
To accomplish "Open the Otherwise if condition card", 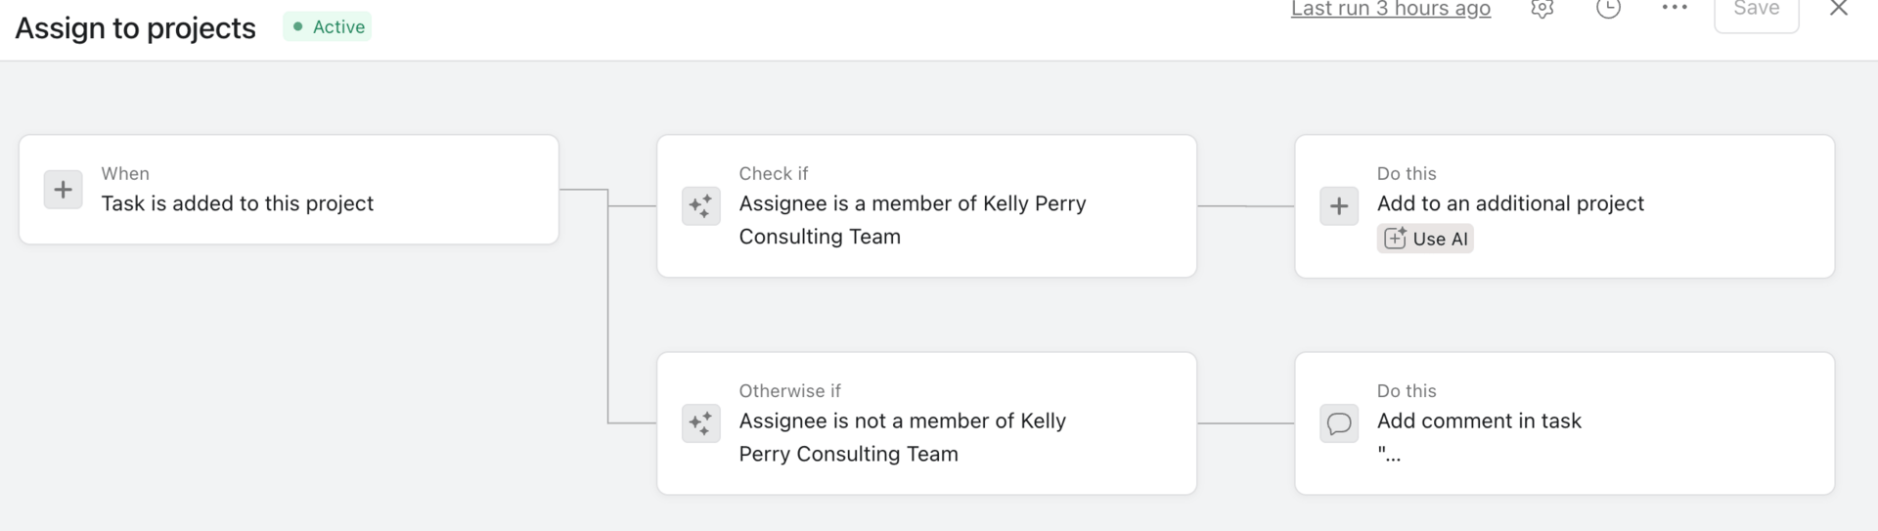I will click(x=926, y=423).
